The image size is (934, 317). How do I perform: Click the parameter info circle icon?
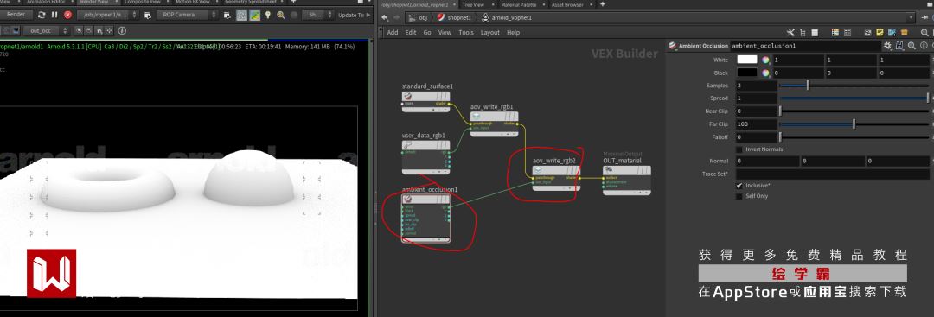[x=923, y=46]
